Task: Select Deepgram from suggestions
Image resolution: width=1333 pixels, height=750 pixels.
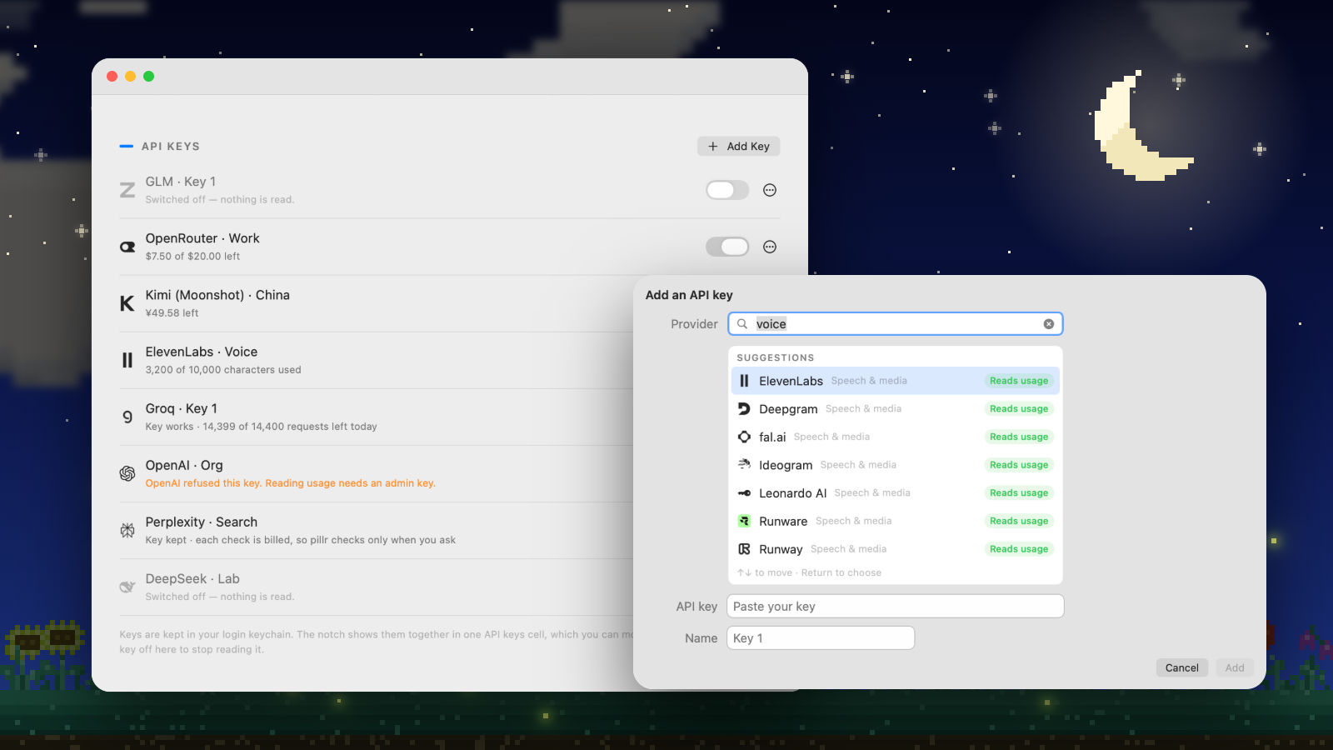Action: [896, 408]
